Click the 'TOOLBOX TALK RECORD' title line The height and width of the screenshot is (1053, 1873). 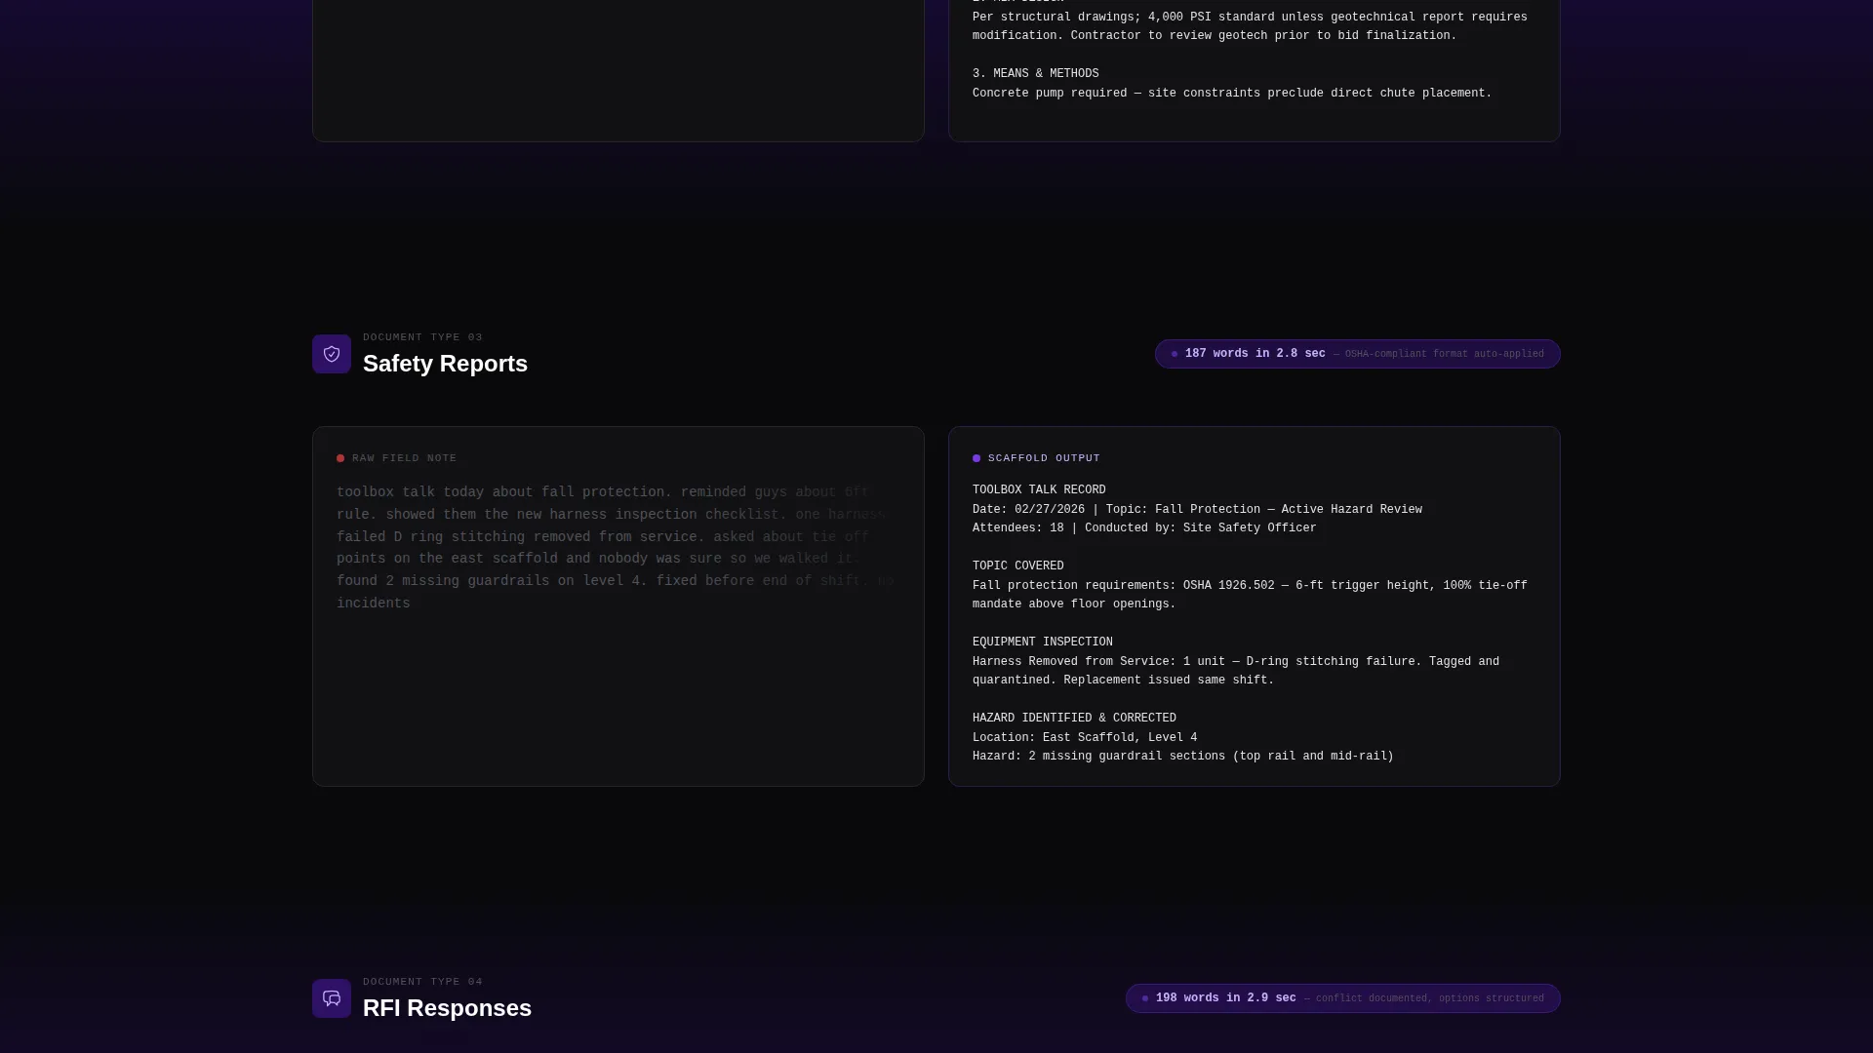click(1039, 490)
